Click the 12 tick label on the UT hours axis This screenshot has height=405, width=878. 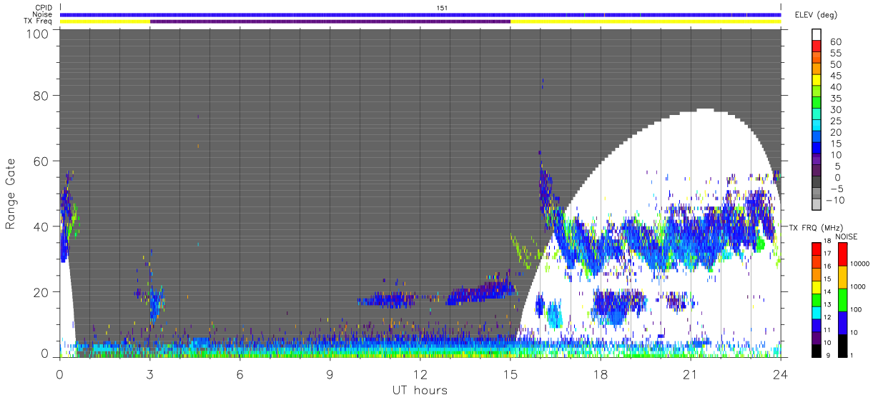pos(420,374)
